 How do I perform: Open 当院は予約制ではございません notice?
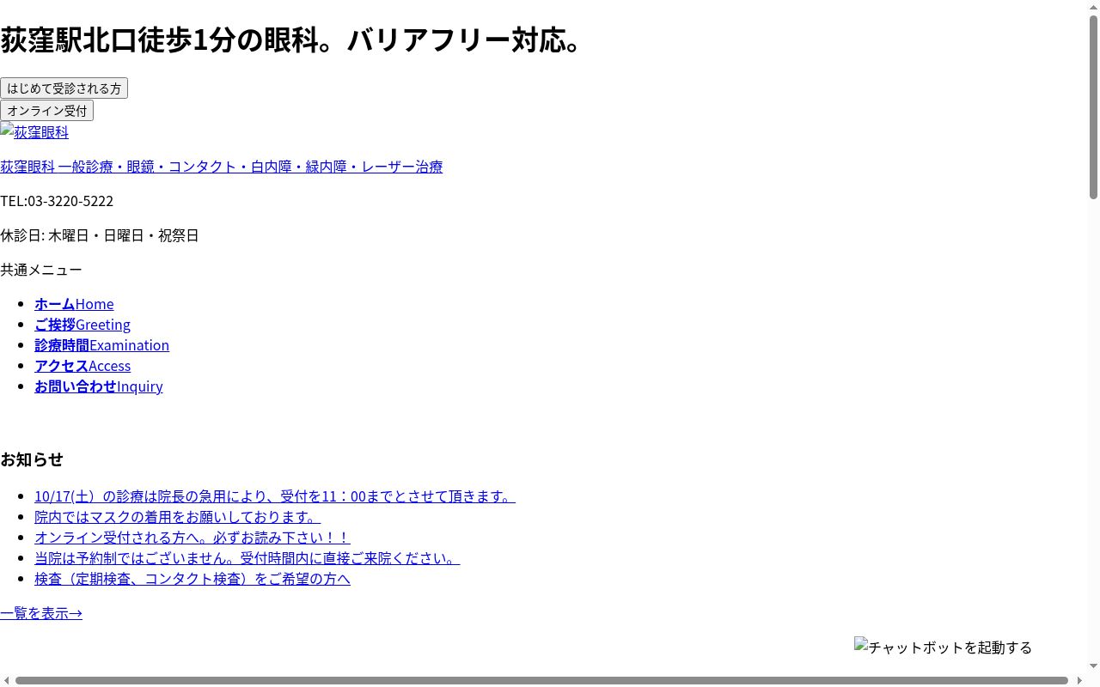coord(247,558)
